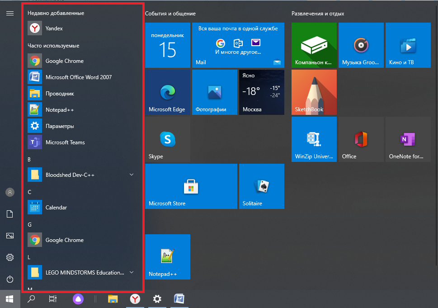
Task: Open the Музыка Groove tile
Action: (361, 45)
